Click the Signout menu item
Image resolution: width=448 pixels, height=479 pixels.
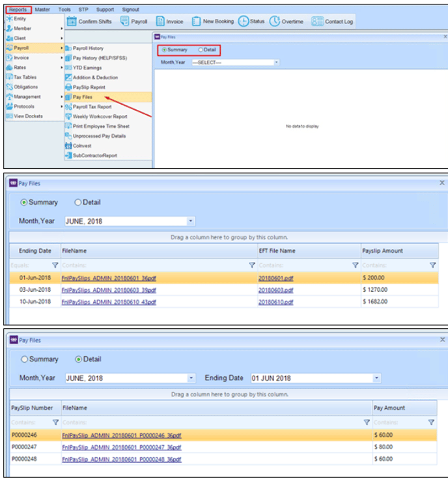130,10
